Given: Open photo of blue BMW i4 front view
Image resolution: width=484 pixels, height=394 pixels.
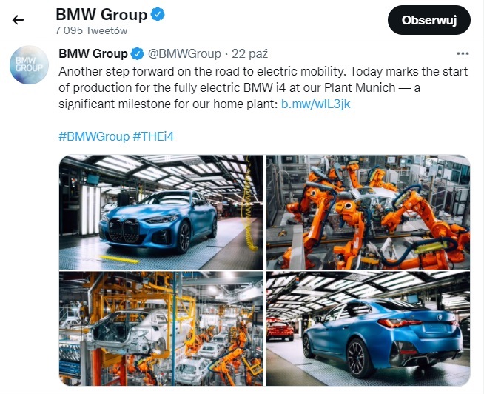Looking at the screenshot, I should [161, 212].
